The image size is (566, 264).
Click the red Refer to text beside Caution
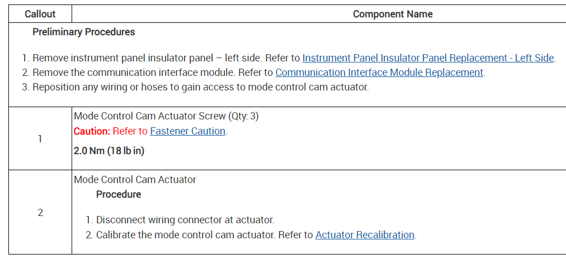coord(130,132)
